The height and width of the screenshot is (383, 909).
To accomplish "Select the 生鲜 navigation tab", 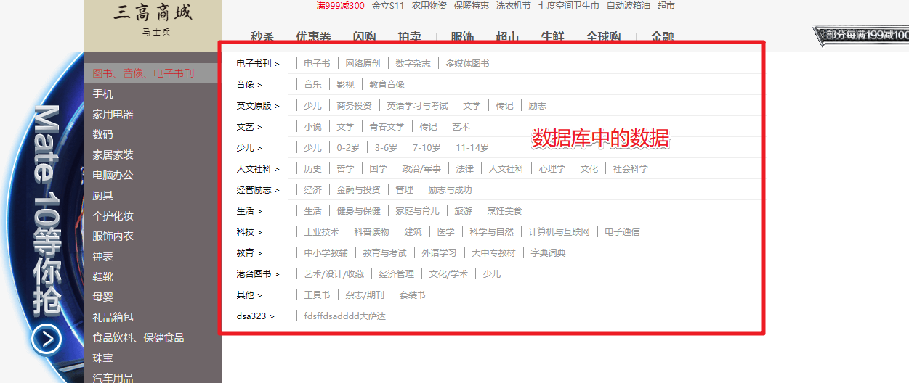I will [x=552, y=36].
